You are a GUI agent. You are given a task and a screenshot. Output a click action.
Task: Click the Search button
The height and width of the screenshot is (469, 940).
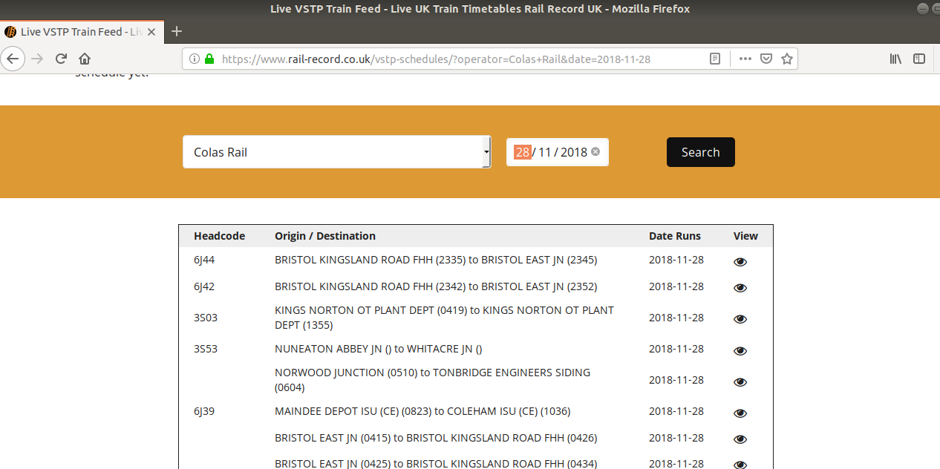coord(700,152)
